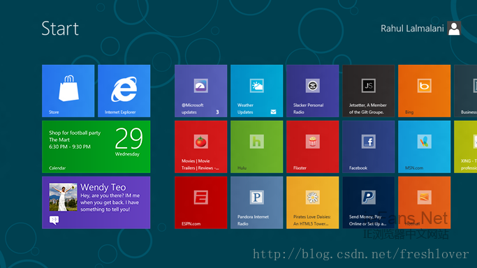477x268 pixels.
Task: Open PayPal Send Money tile
Action: coord(368,202)
